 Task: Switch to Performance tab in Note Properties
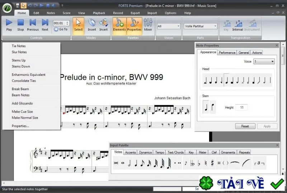click(x=227, y=52)
